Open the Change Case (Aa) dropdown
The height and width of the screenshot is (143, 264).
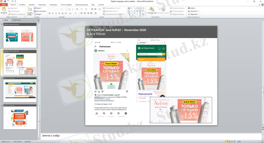tap(71, 13)
